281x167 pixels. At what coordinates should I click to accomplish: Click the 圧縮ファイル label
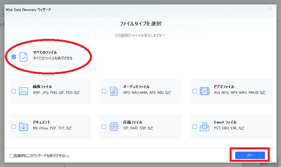(x=132, y=122)
